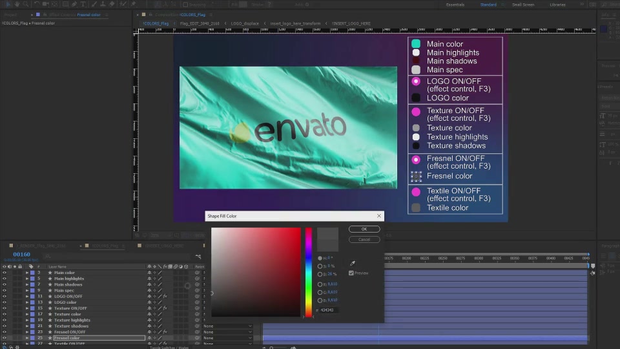The width and height of the screenshot is (620, 349).
Task: Expand the Main spec layer properties
Action: [x=27, y=290]
